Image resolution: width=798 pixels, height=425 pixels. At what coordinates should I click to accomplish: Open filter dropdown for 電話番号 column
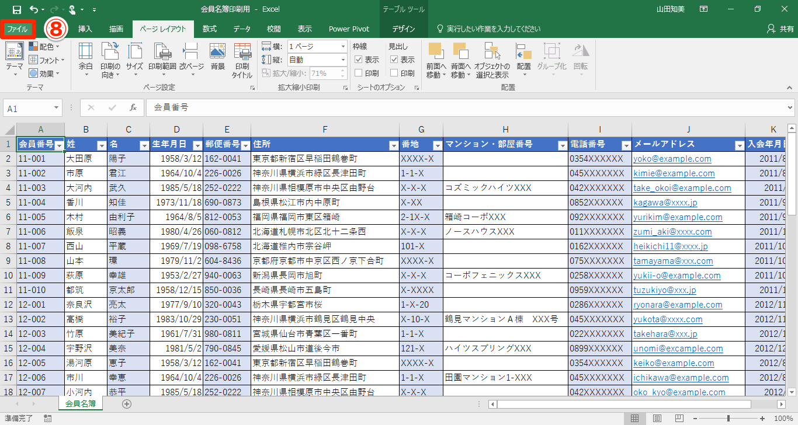[x=626, y=145]
